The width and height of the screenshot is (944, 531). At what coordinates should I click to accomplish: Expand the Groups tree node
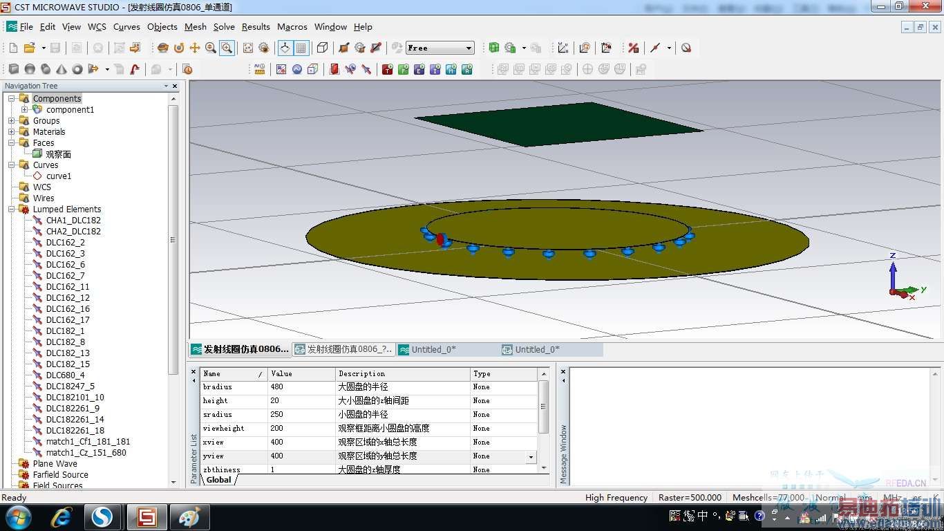click(12, 121)
